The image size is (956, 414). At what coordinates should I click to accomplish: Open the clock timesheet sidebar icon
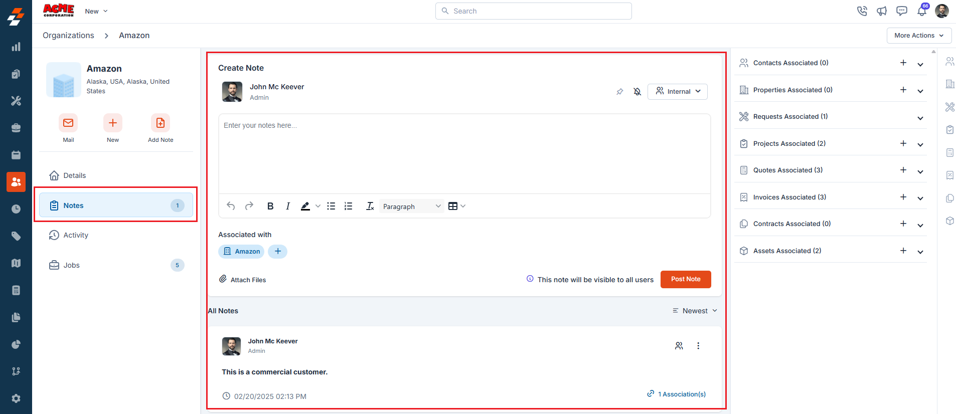click(x=16, y=209)
